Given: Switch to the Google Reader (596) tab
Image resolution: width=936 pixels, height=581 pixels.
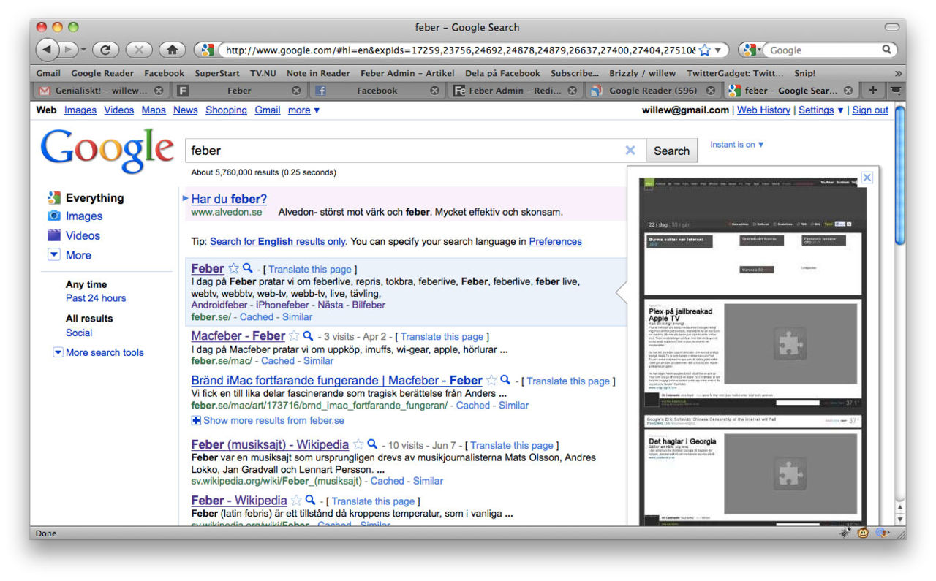Looking at the screenshot, I should (653, 91).
